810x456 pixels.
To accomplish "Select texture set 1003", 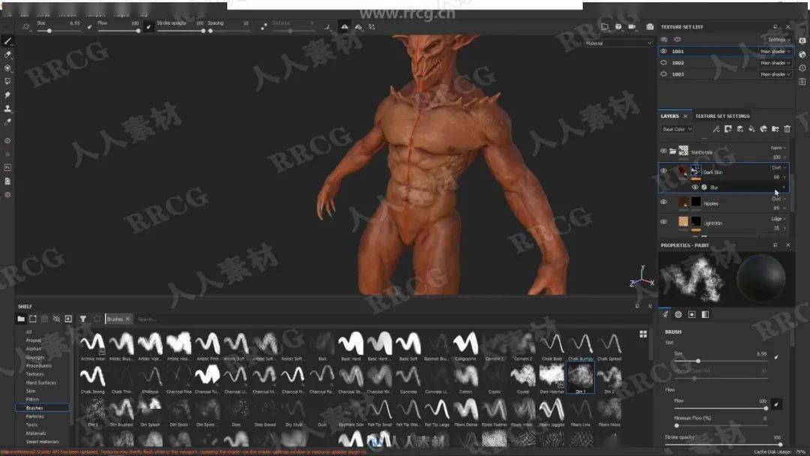I will pos(678,74).
